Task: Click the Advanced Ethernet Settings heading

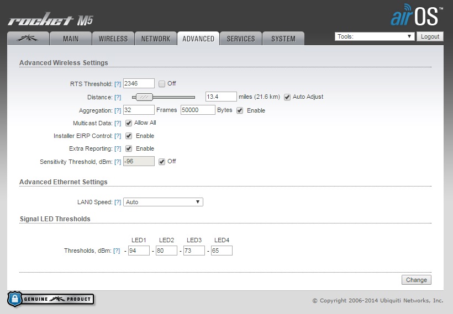Action: tap(64, 182)
